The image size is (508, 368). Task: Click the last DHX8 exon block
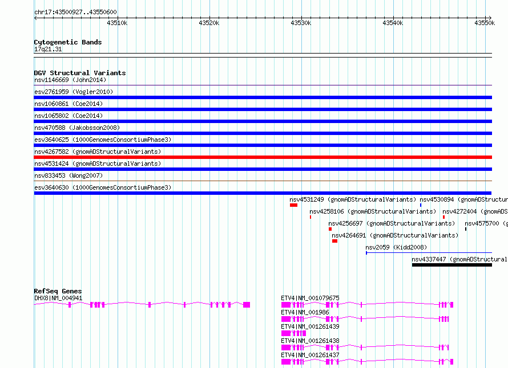247,305
